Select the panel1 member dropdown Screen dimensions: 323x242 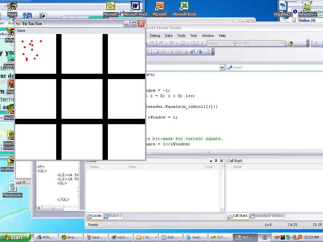275,67
